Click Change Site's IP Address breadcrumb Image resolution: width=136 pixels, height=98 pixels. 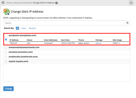pyautogui.click(x=44, y=3)
